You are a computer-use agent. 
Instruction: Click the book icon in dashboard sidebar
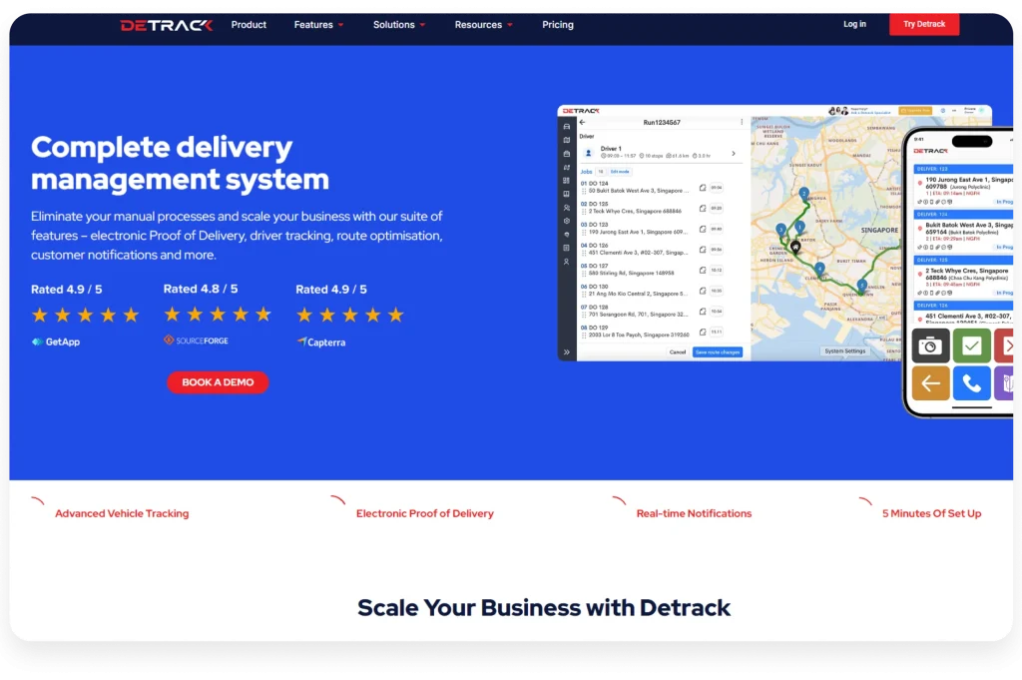pyautogui.click(x=567, y=194)
